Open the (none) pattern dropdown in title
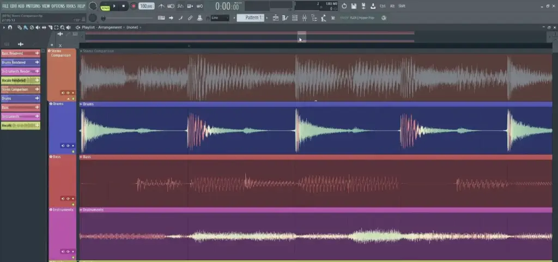558x262 pixels. (x=134, y=27)
